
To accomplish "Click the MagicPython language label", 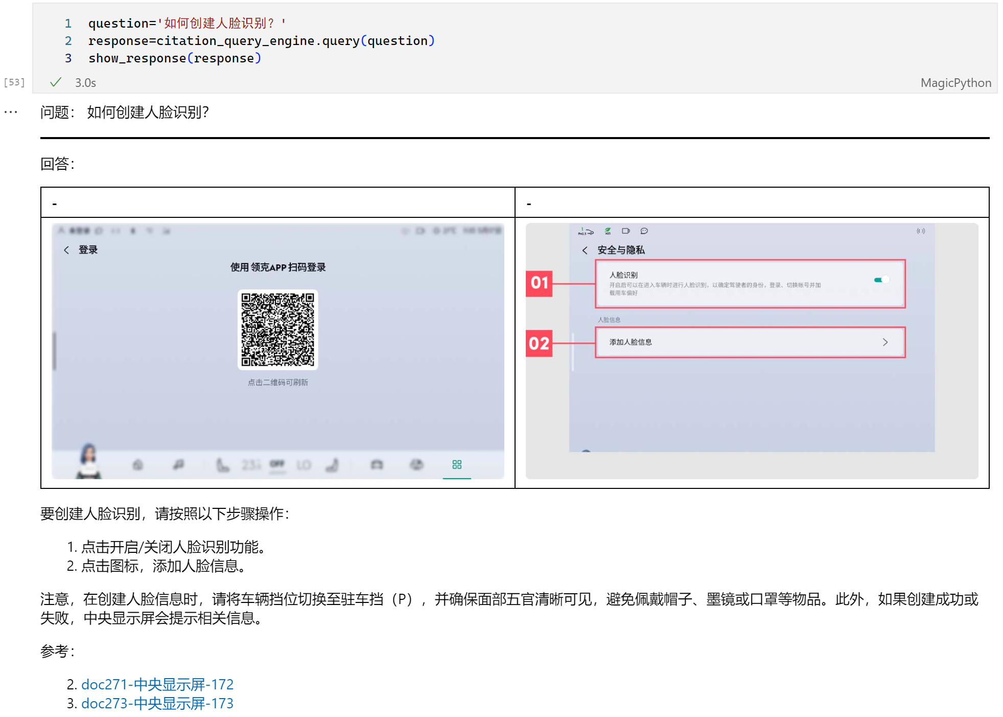I will pos(956,82).
